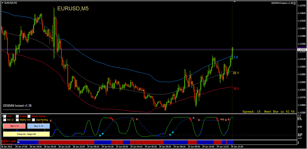The width and height of the screenshot is (307, 149).
Task: Enable the Hide checkbox
Action: pos(4,116)
